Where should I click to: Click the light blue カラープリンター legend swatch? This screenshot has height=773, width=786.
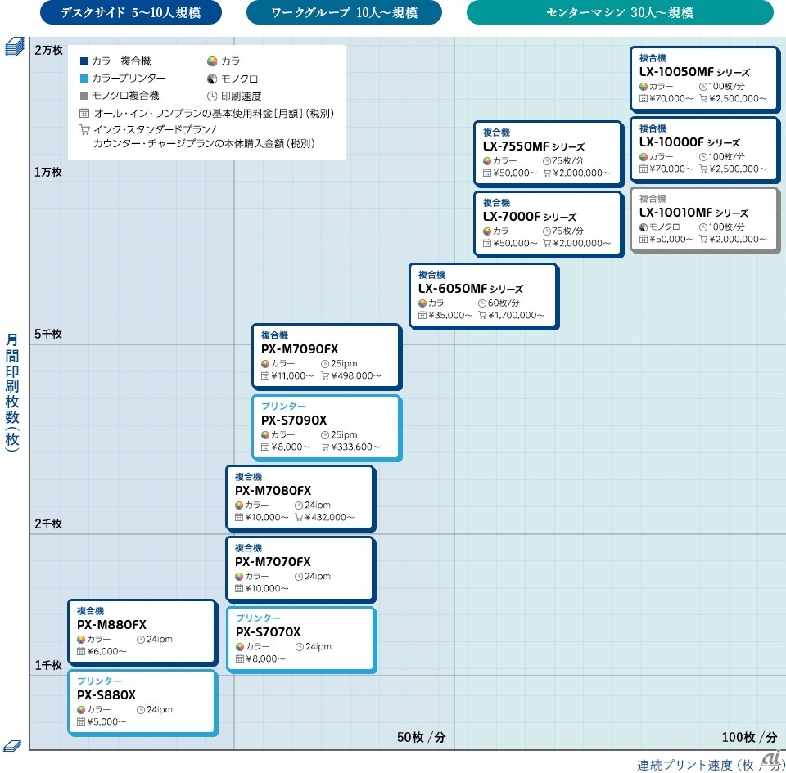tap(84, 78)
